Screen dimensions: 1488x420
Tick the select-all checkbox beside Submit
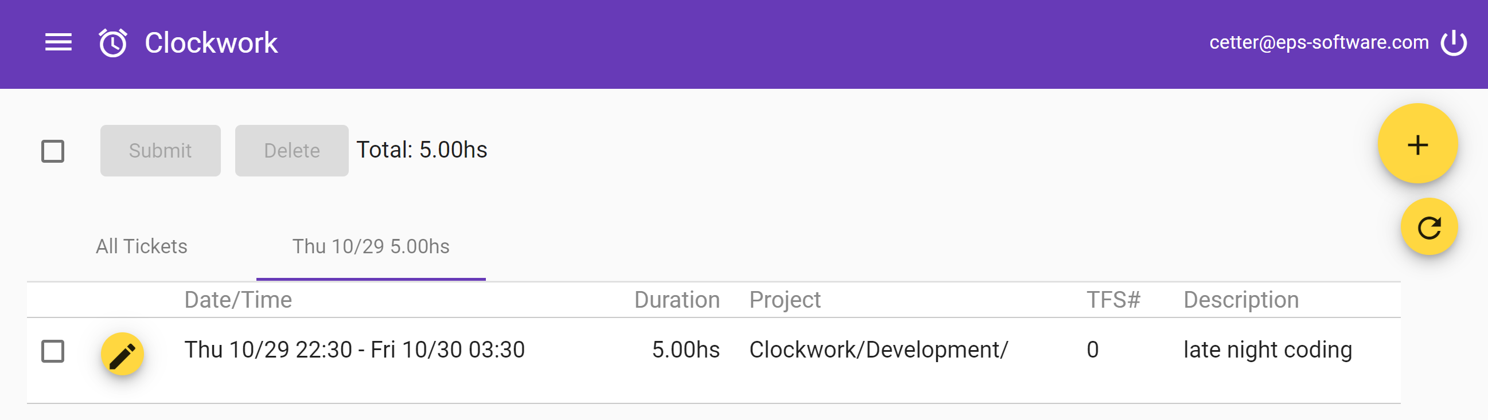[53, 151]
